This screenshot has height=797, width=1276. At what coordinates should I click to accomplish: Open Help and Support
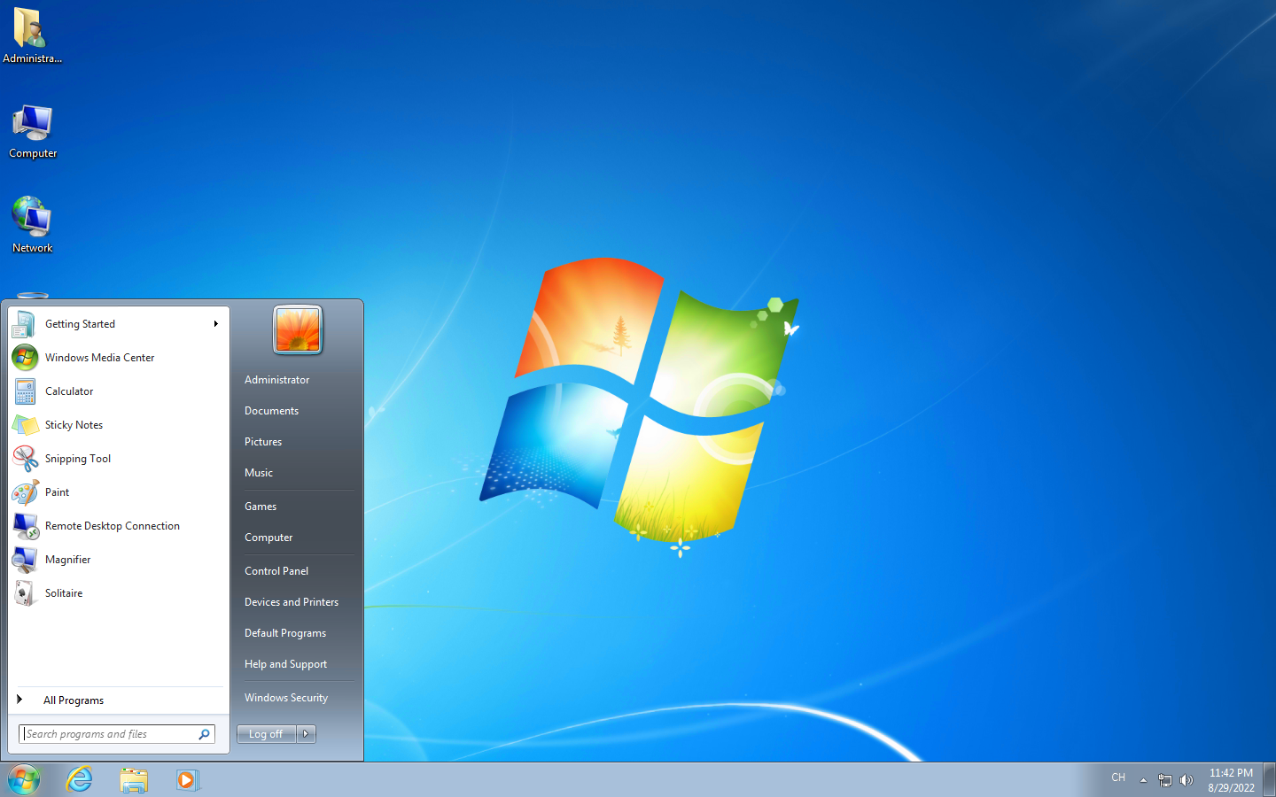tap(285, 664)
